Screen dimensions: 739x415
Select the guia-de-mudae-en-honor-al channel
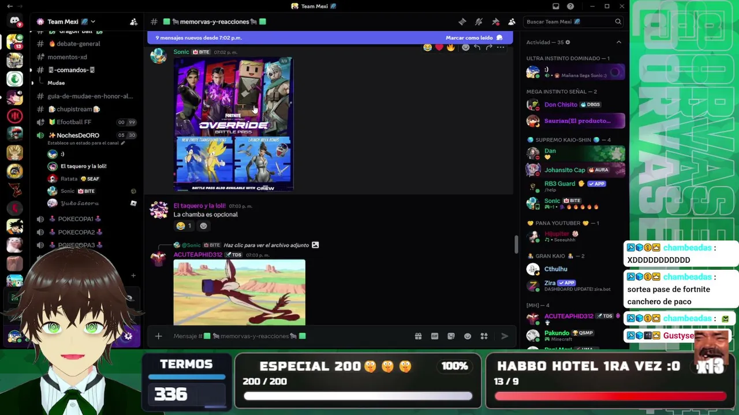click(x=87, y=96)
